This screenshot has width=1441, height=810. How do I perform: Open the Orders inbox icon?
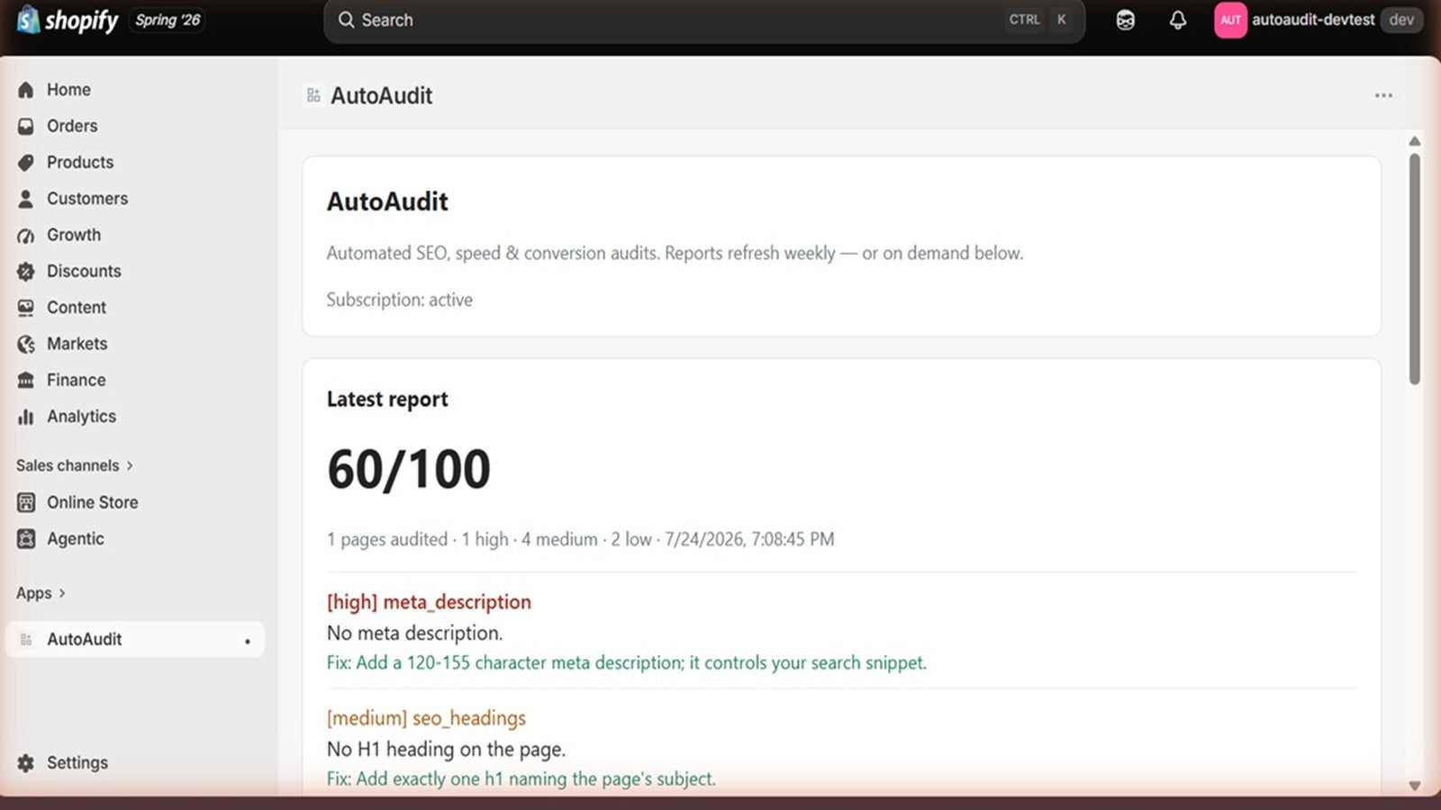point(26,126)
